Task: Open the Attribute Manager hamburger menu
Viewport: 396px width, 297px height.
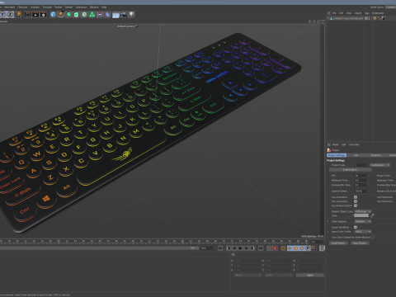Action: point(328,144)
